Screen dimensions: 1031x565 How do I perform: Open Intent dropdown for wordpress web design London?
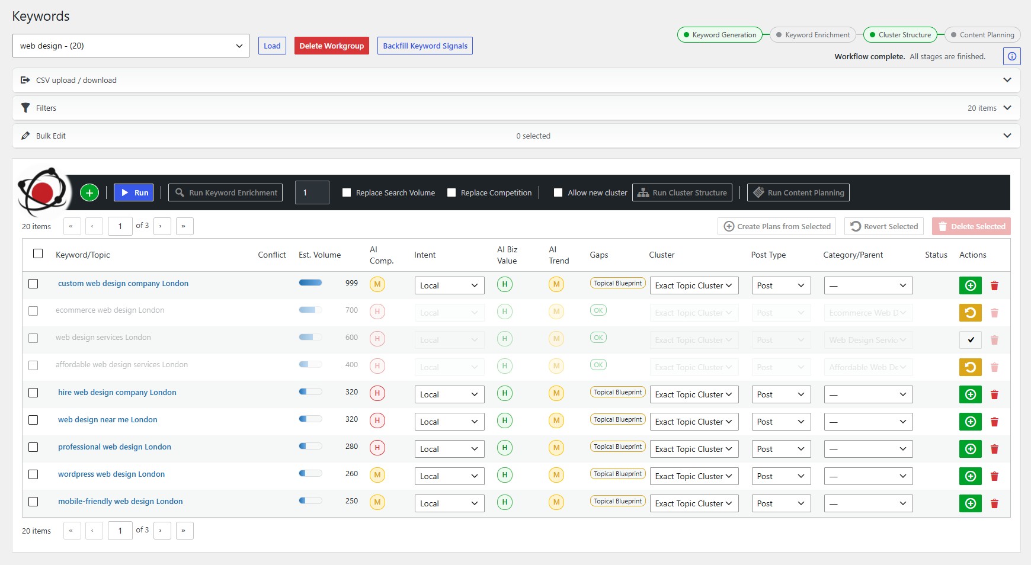[449, 476]
